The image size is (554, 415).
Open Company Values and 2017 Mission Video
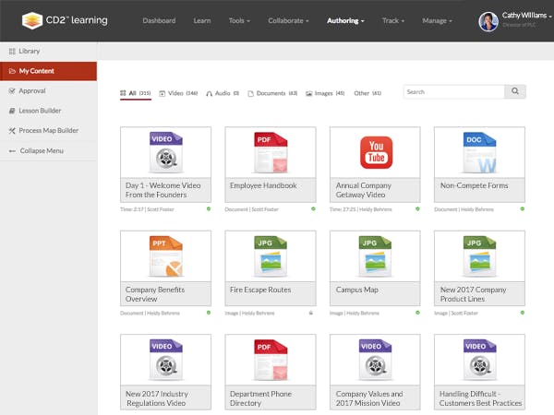point(375,360)
